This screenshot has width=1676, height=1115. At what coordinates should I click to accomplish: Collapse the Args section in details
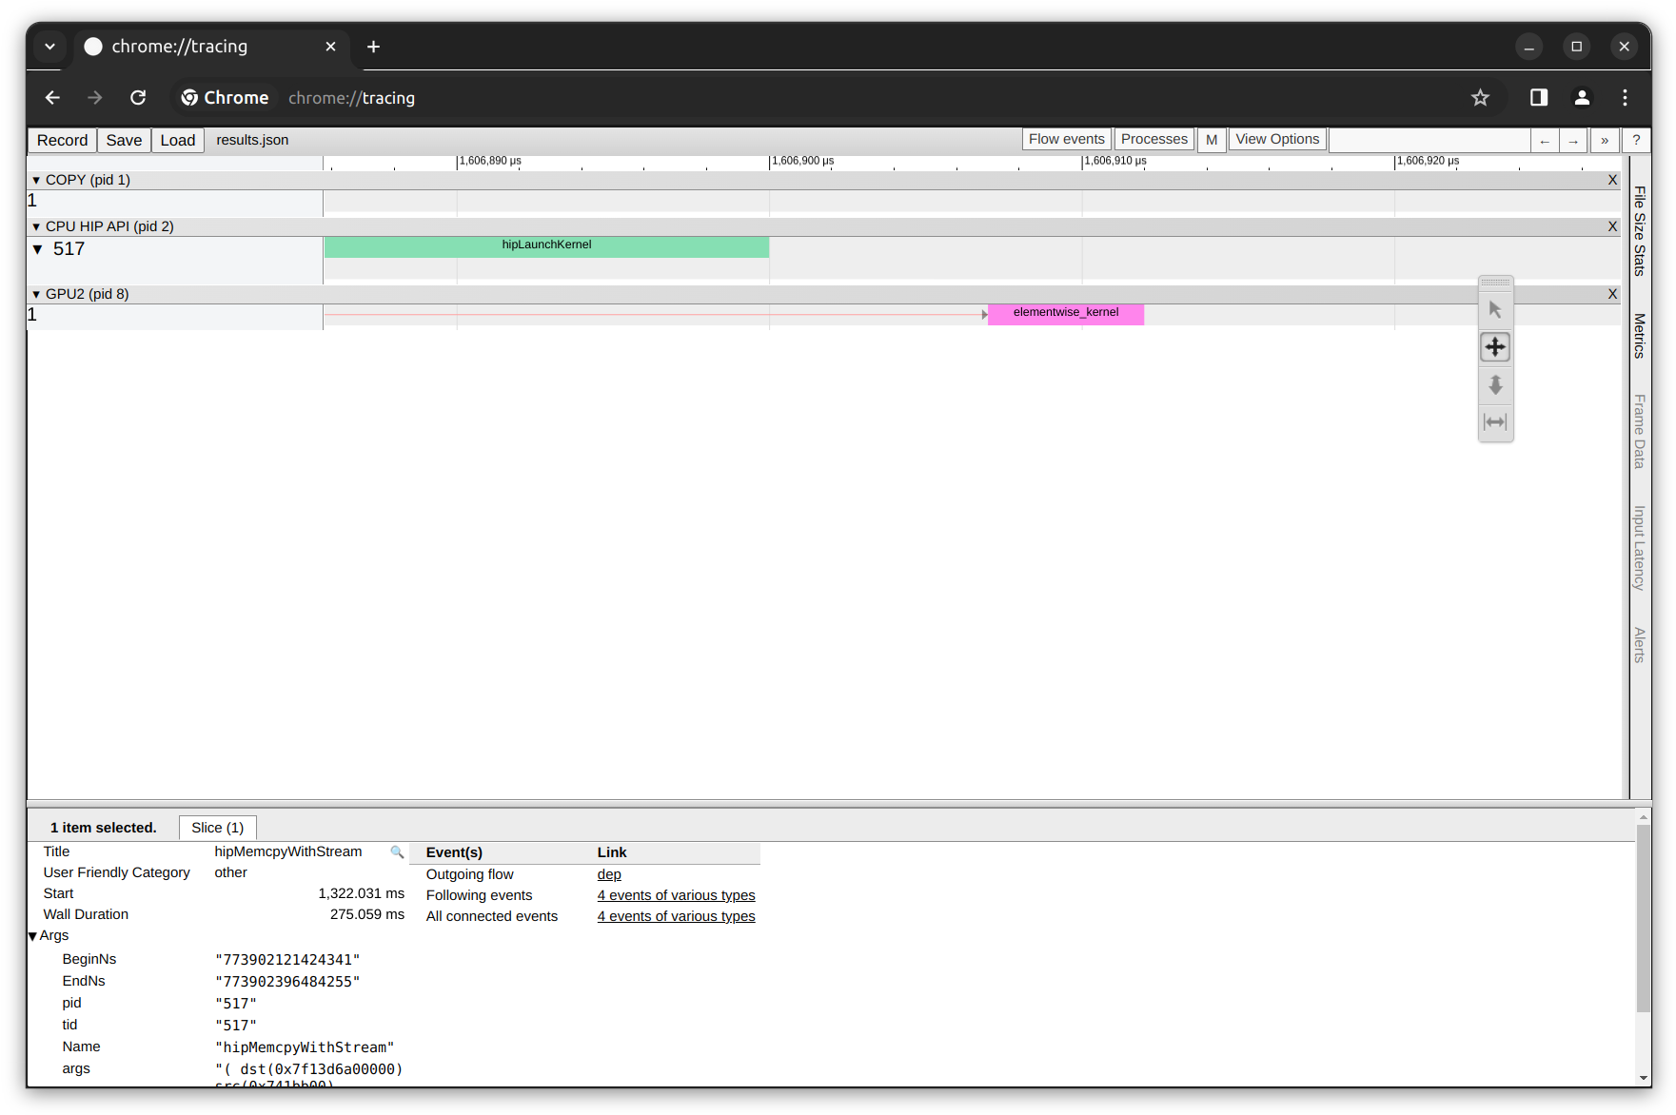(32, 935)
